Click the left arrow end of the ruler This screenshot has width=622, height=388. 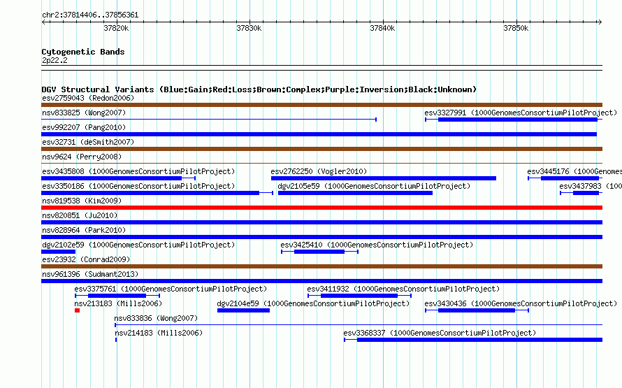tap(43, 22)
